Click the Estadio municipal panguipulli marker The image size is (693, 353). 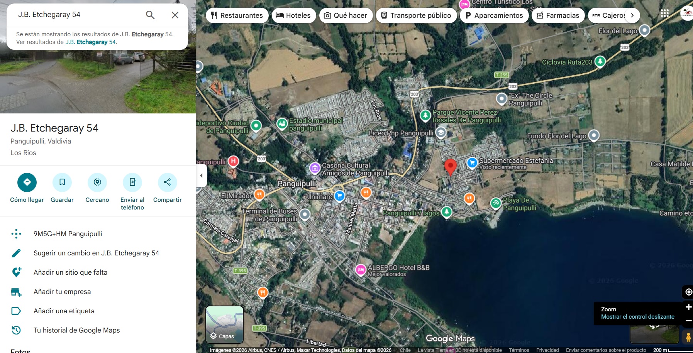(282, 123)
